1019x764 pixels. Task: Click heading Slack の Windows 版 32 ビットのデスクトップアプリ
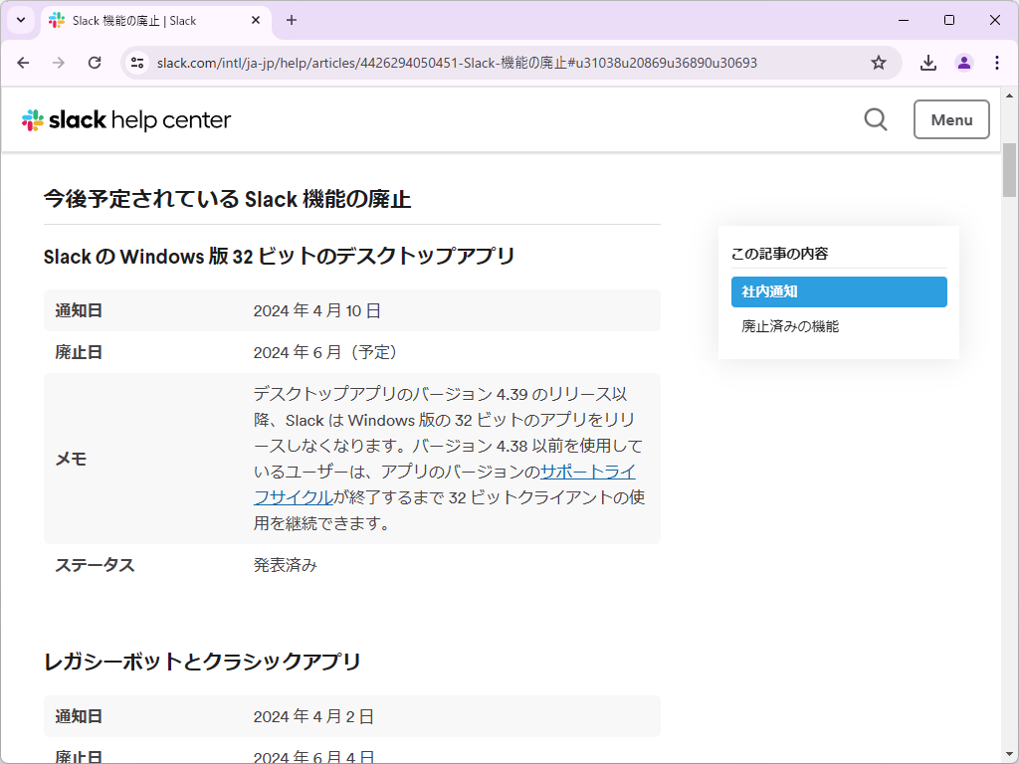point(280,257)
